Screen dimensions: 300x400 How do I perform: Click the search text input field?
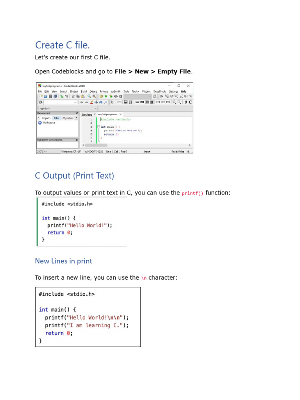tap(59, 102)
